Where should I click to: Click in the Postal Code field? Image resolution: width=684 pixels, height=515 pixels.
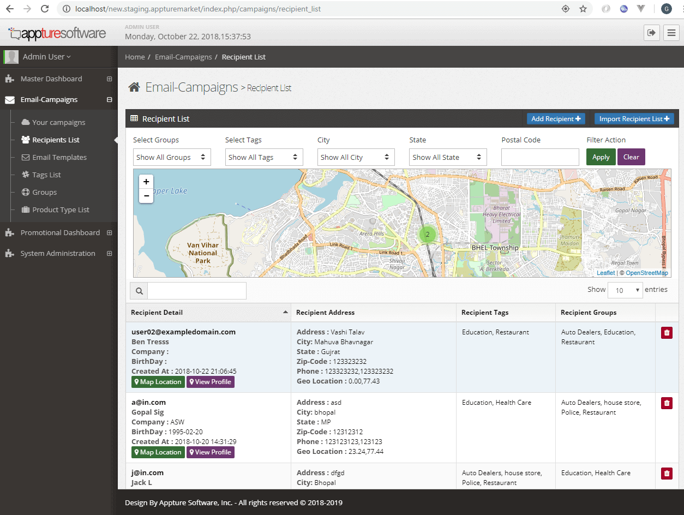[x=540, y=157]
